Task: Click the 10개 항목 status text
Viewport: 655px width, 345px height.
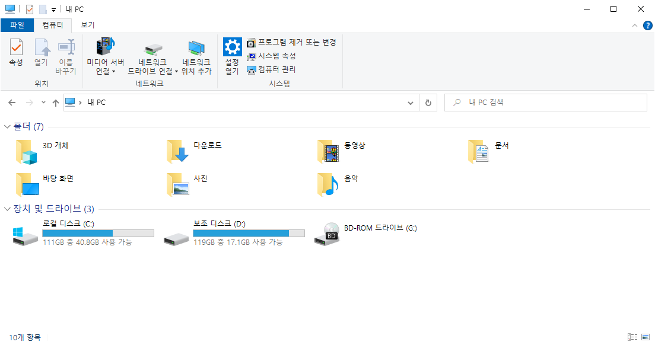Action: (x=25, y=337)
